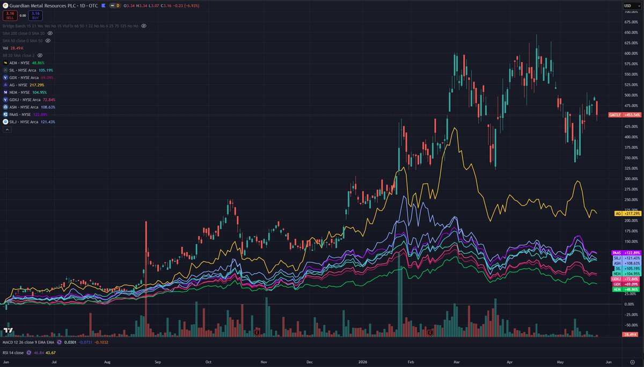
Task: Click the AEM symbol logo icon
Action: [5, 63]
